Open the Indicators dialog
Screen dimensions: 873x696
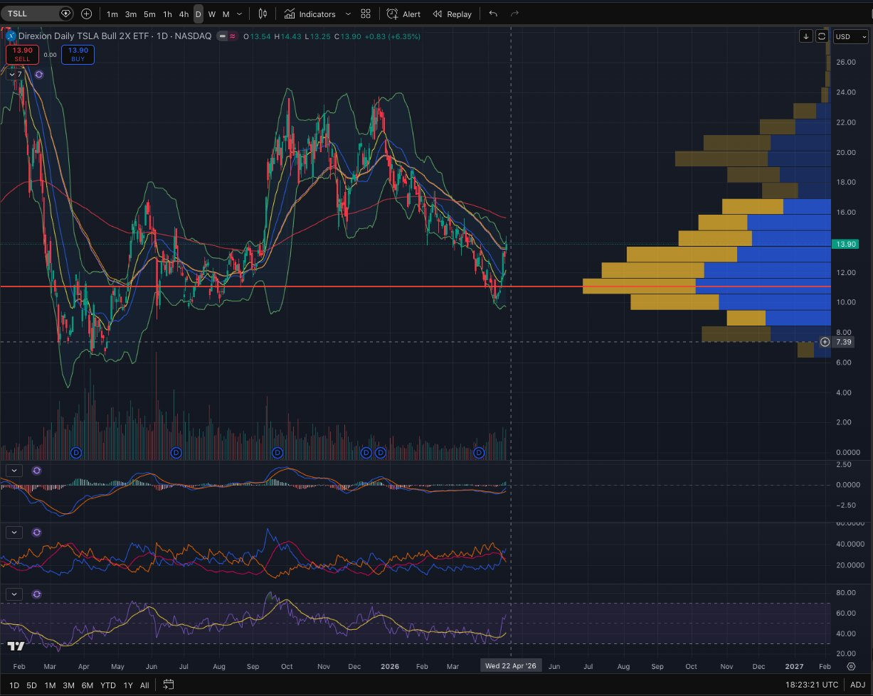309,14
